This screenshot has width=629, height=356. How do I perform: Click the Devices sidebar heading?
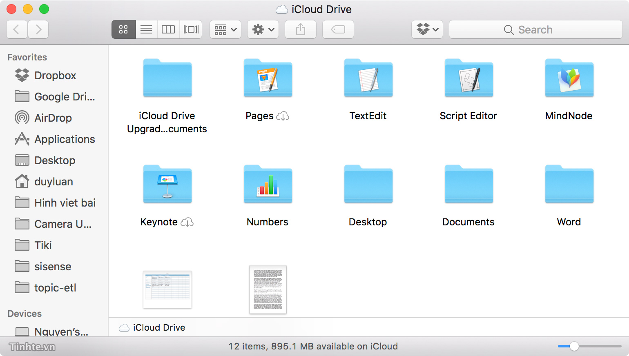(x=25, y=314)
